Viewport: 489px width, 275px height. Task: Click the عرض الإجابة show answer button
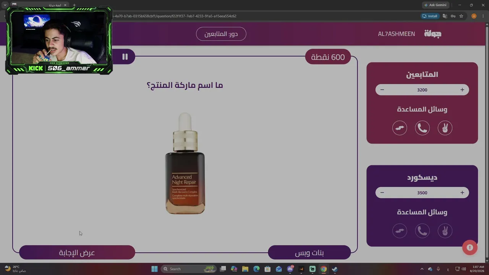coord(77,252)
